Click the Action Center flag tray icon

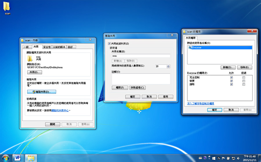[223, 158]
